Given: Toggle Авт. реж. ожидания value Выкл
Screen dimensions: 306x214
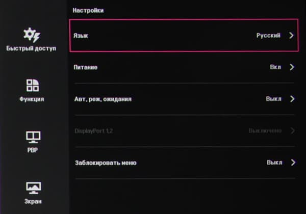Looking at the screenshot, I should pos(273,99).
